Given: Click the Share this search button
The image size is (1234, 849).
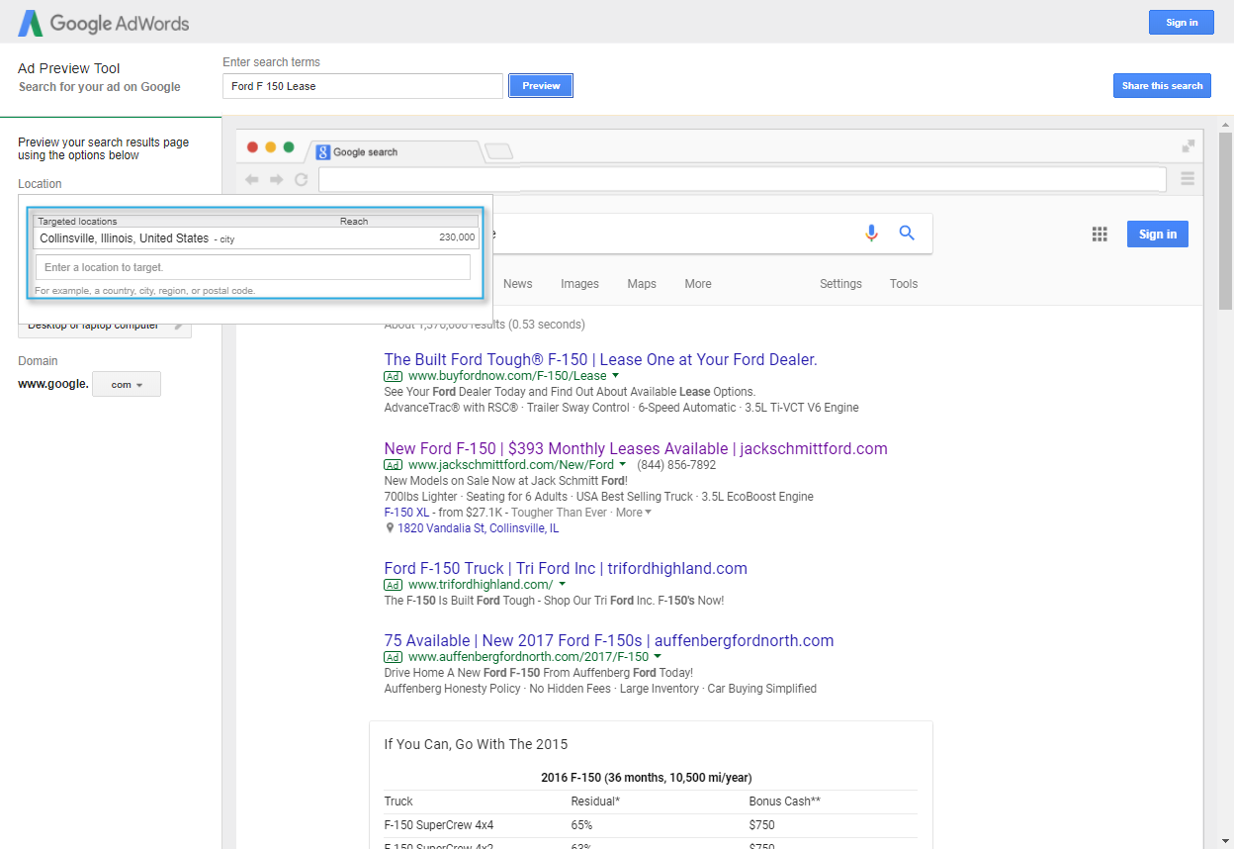Looking at the screenshot, I should tap(1162, 85).
